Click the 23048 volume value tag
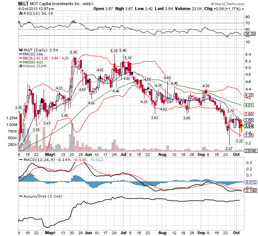258x236 pixels. 250,151
